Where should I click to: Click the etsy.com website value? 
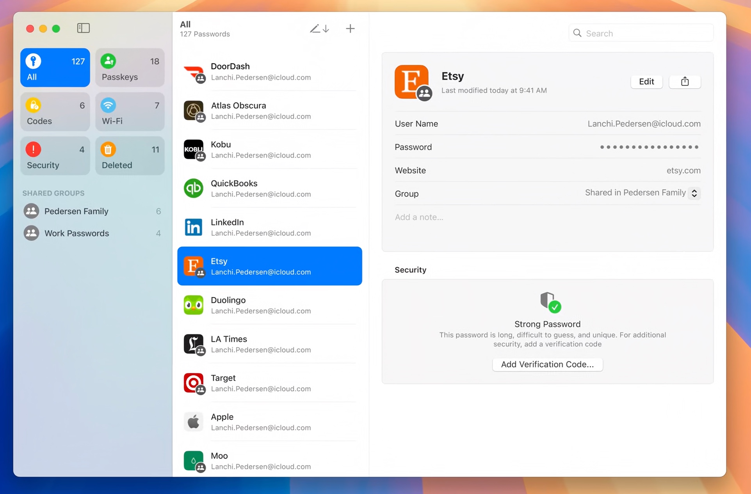[683, 171]
